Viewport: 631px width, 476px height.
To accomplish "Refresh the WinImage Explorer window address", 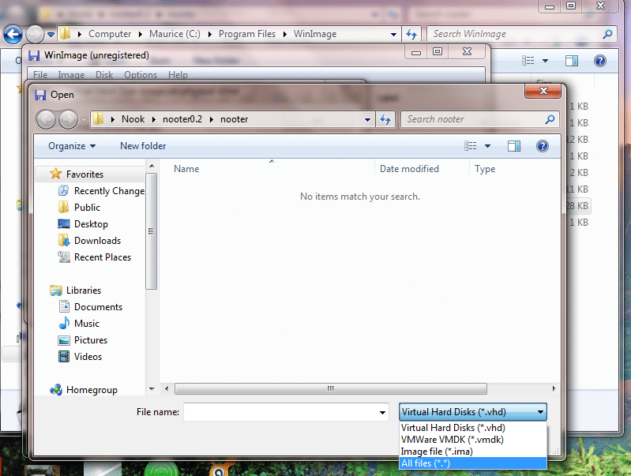I will click(411, 34).
